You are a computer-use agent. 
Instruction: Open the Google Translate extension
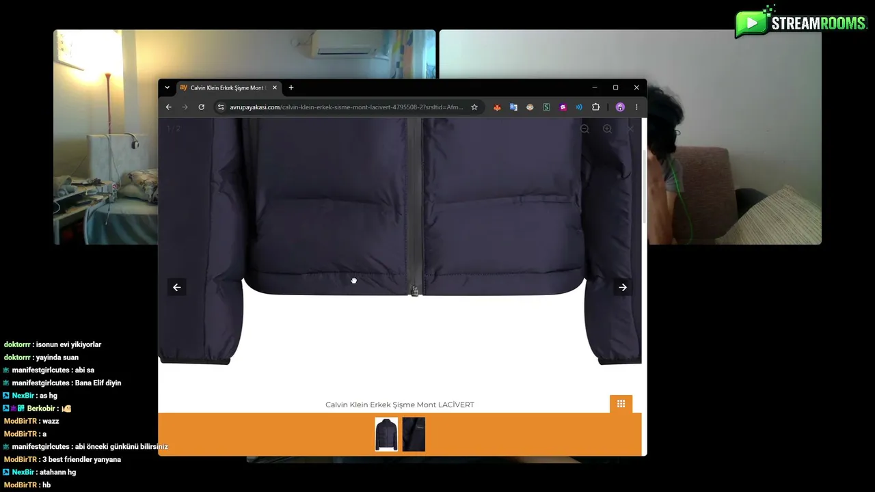(x=513, y=107)
